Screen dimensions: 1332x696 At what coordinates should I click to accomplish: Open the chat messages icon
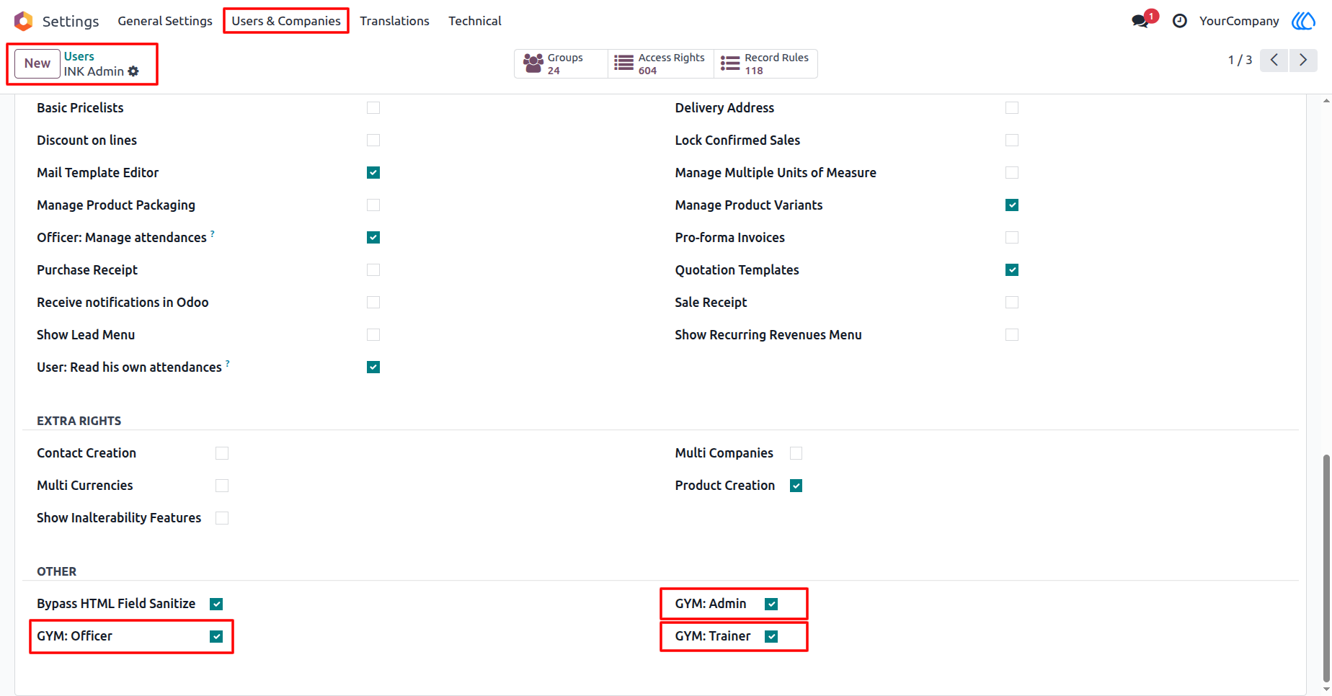[1140, 21]
